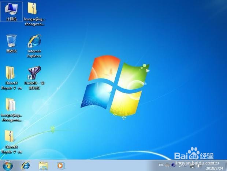
Task: Switch the CH input language indicator
Action: (161, 165)
